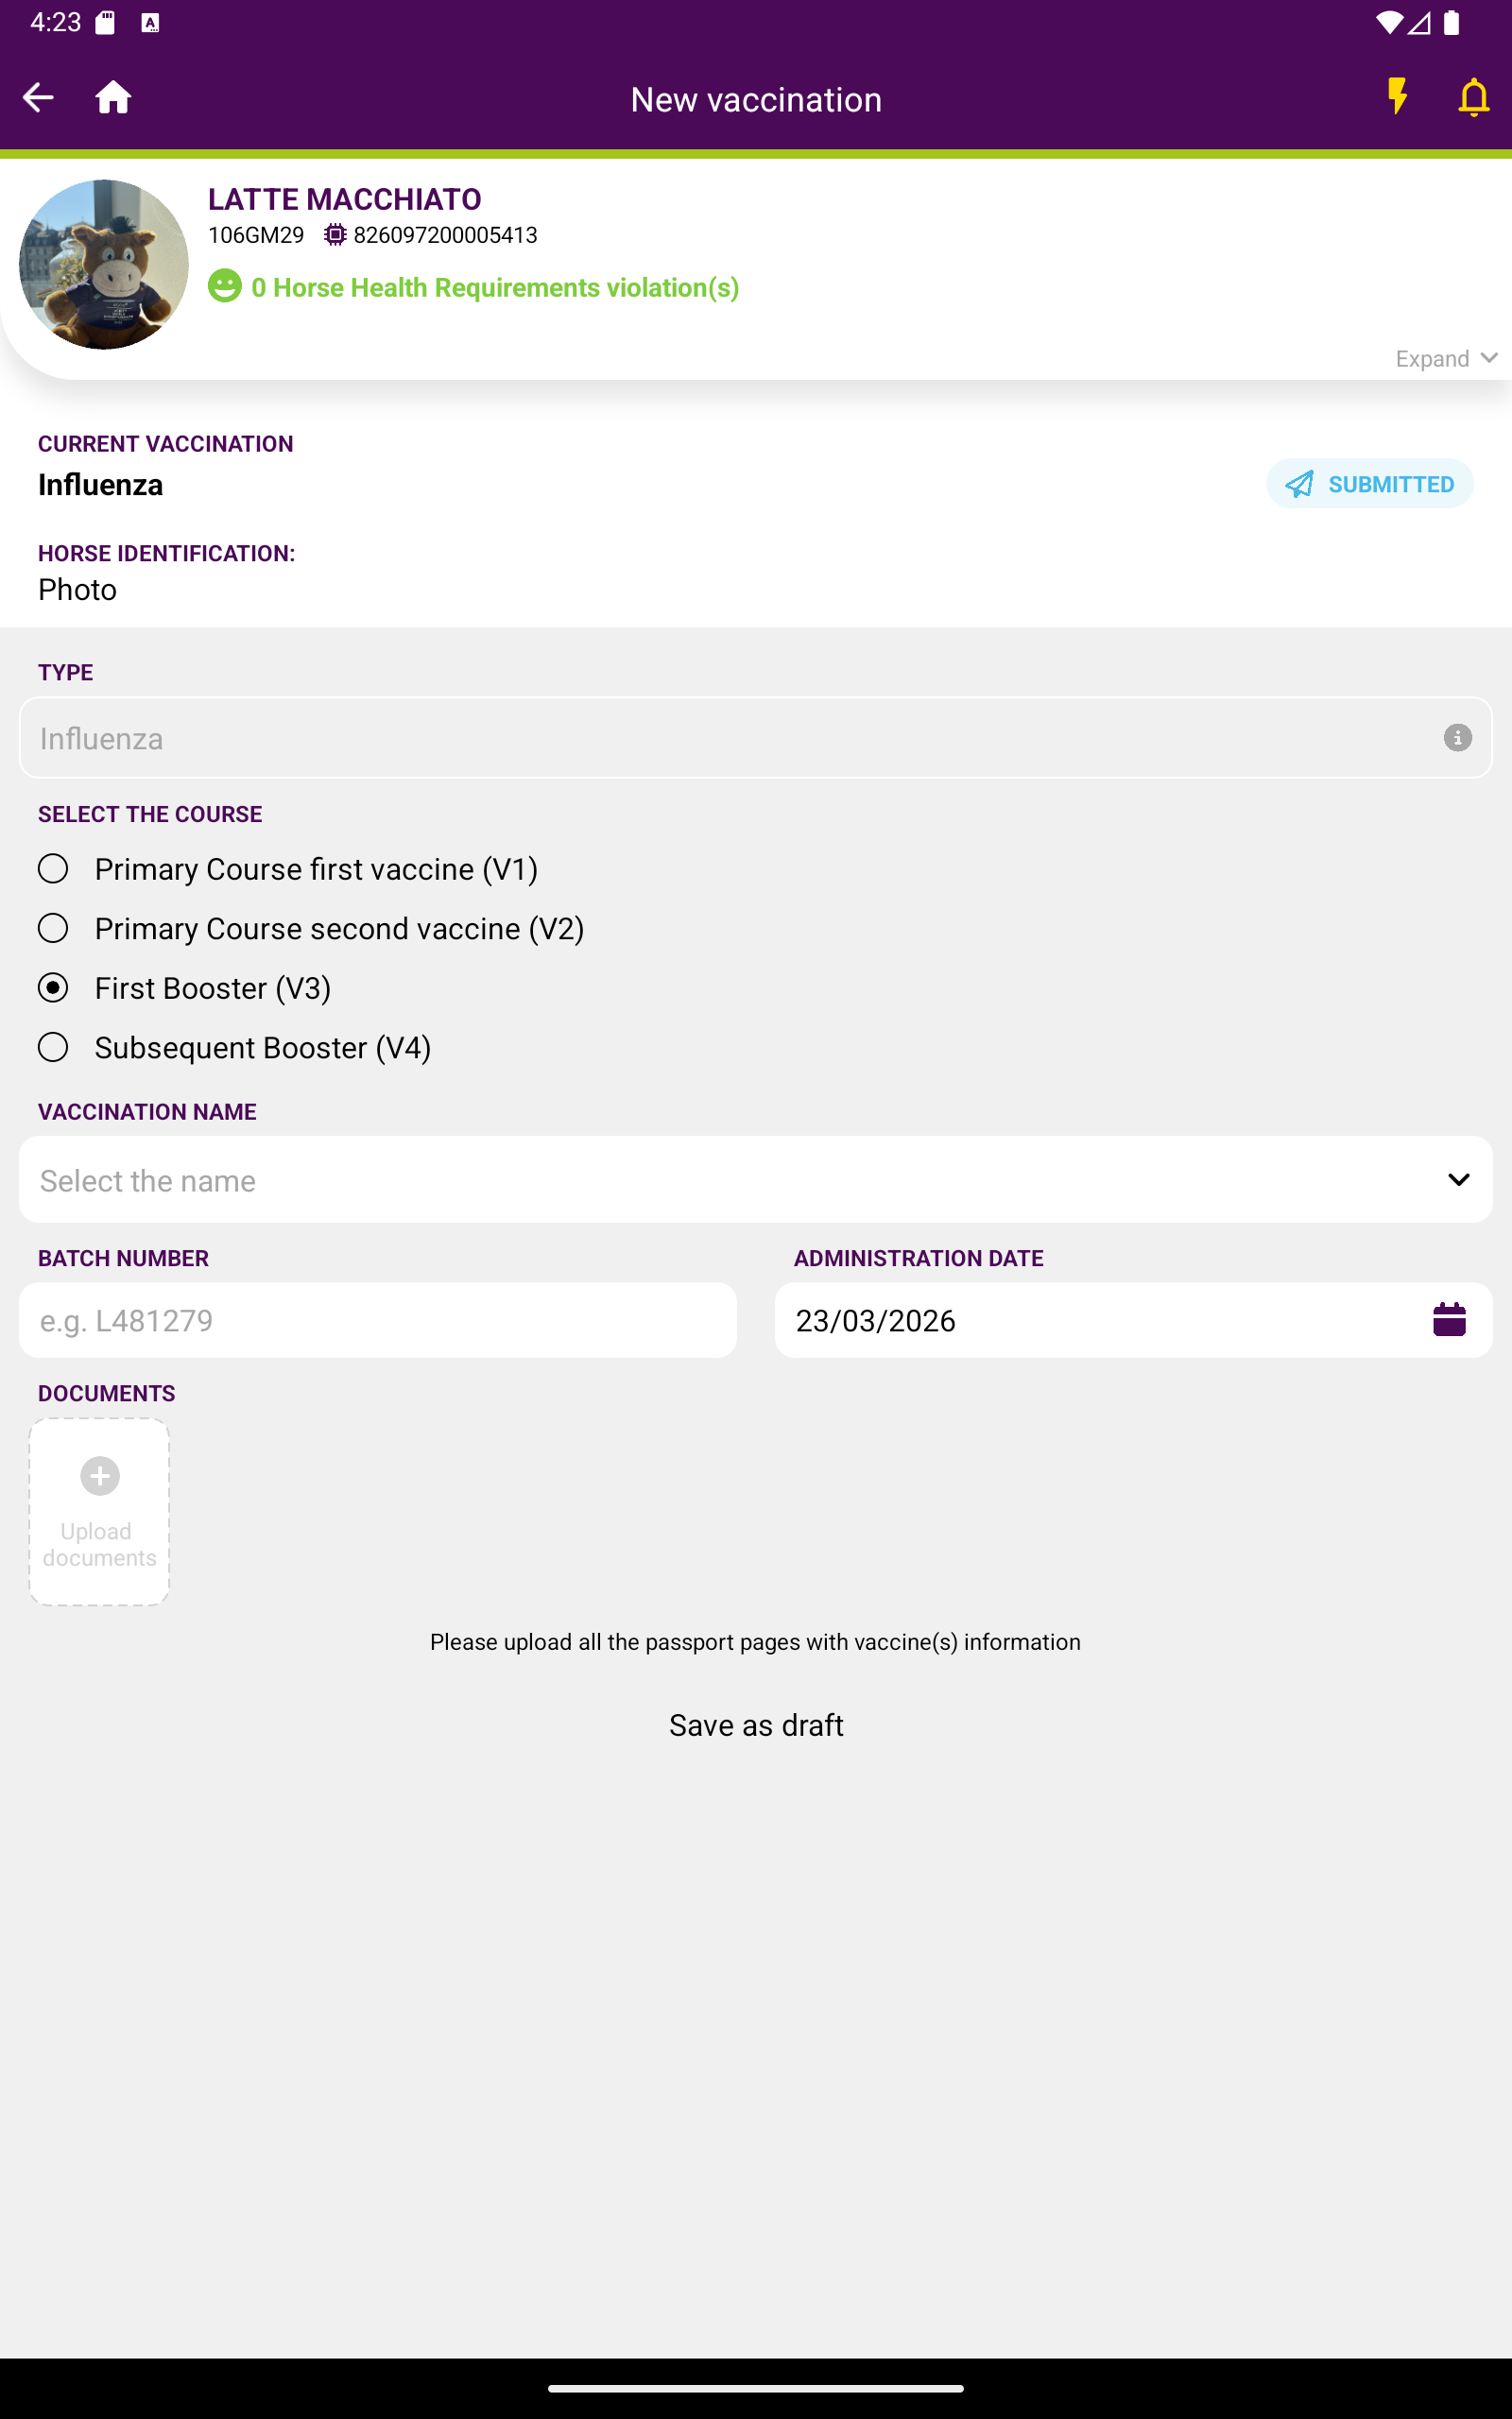Tap the Latte Macchiato horse photo
1512x2419 pixels.
coord(104,265)
